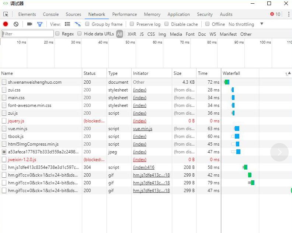Check the Disable cache option

pos(167,24)
